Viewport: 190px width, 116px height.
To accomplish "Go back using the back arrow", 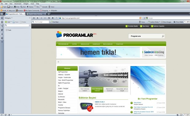I will 38,18.
